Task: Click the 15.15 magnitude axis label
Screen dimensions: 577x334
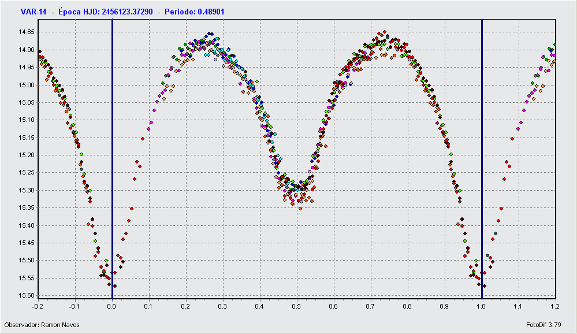Action: pyautogui.click(x=26, y=138)
